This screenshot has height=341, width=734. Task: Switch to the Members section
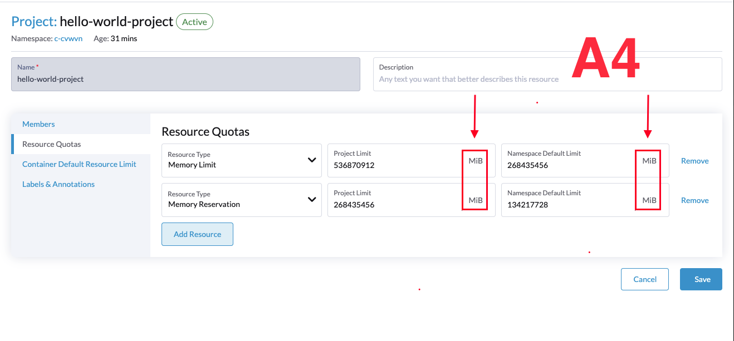pyautogui.click(x=38, y=123)
